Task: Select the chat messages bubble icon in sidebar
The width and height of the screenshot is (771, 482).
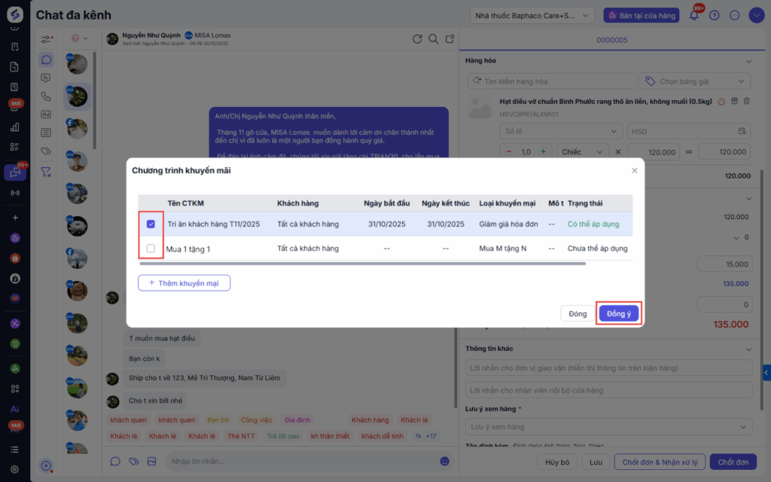Action: [x=46, y=60]
